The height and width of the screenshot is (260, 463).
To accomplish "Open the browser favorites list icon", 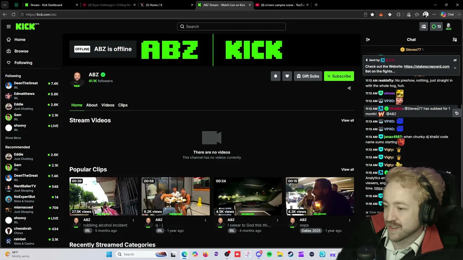I will [x=417, y=14].
